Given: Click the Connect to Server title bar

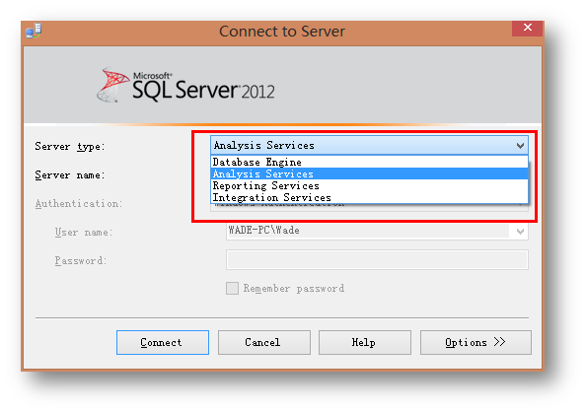Looking at the screenshot, I should pos(282,32).
